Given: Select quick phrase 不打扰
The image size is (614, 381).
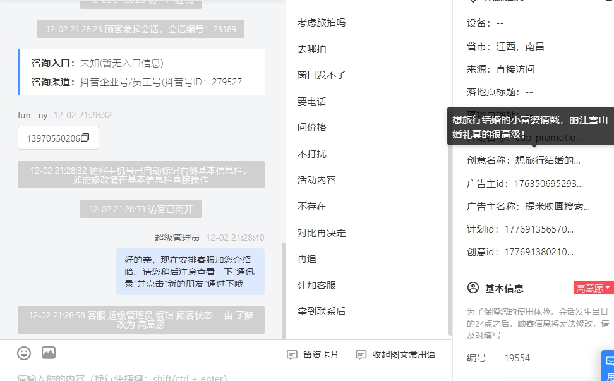Looking at the screenshot, I should (x=311, y=154).
